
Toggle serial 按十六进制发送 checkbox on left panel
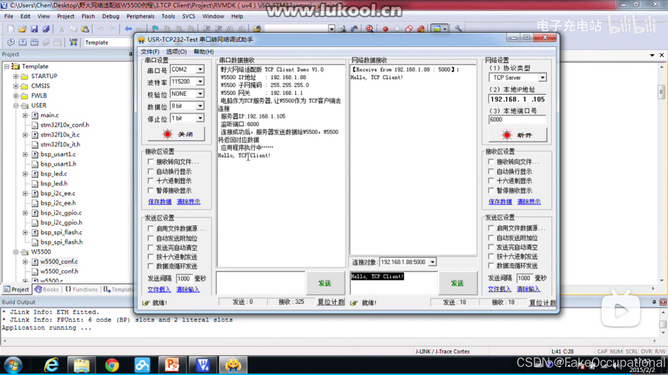pyautogui.click(x=151, y=257)
